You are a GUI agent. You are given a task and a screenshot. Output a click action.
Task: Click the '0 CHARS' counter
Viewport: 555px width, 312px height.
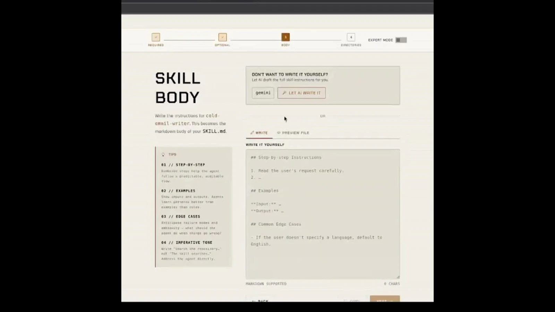click(x=392, y=284)
